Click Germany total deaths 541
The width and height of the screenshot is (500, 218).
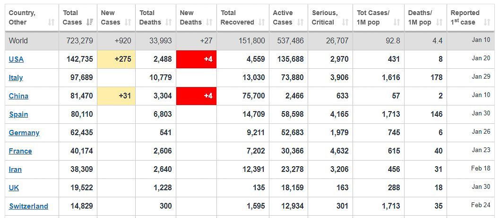point(165,132)
